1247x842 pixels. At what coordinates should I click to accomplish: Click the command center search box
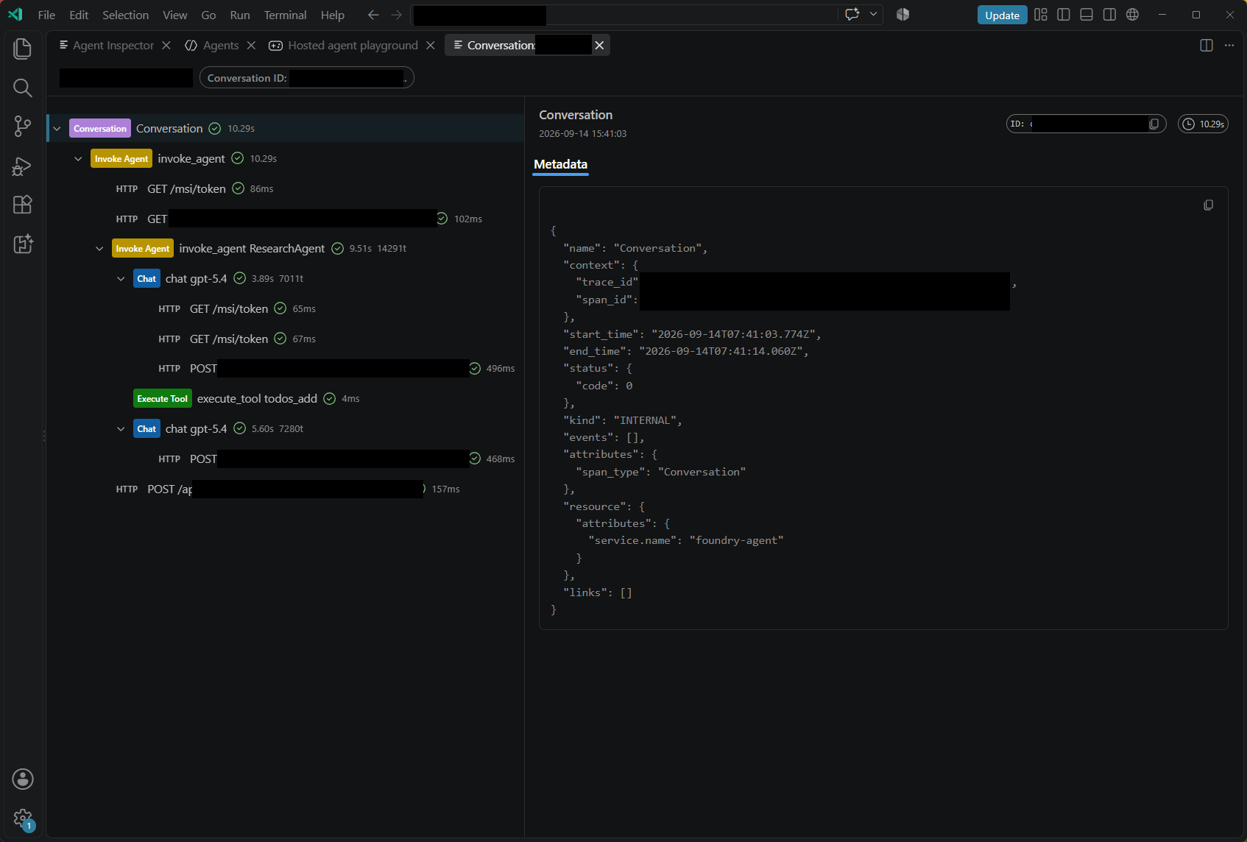click(625, 15)
